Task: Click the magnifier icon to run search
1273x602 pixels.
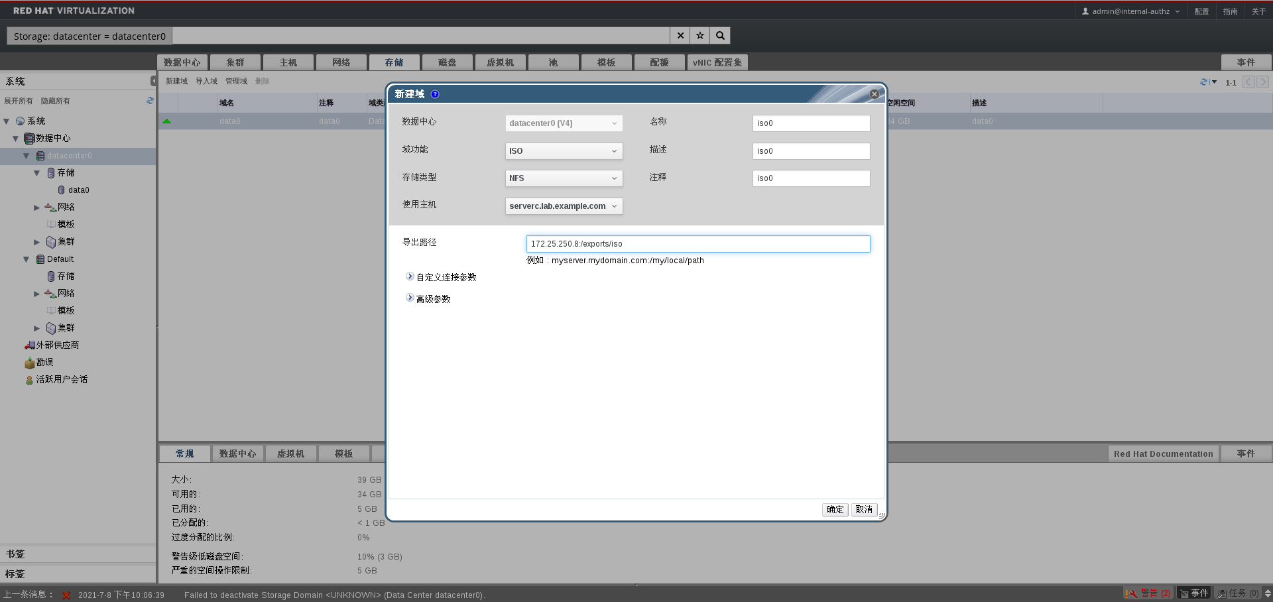Action: click(x=720, y=35)
